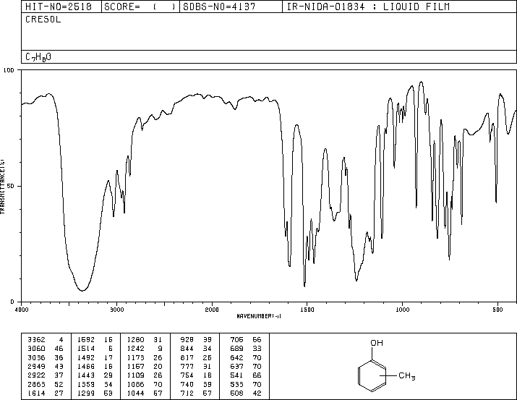517x400 pixels.
Task: Select peak table entry 3362
Action: tap(36, 339)
